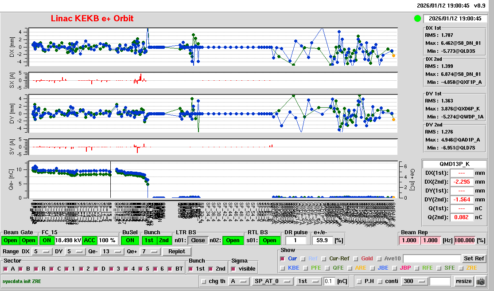The width and height of the screenshot is (494, 291).
Task: Enable the Cur-Ref show checkbox
Action: pyautogui.click(x=324, y=259)
